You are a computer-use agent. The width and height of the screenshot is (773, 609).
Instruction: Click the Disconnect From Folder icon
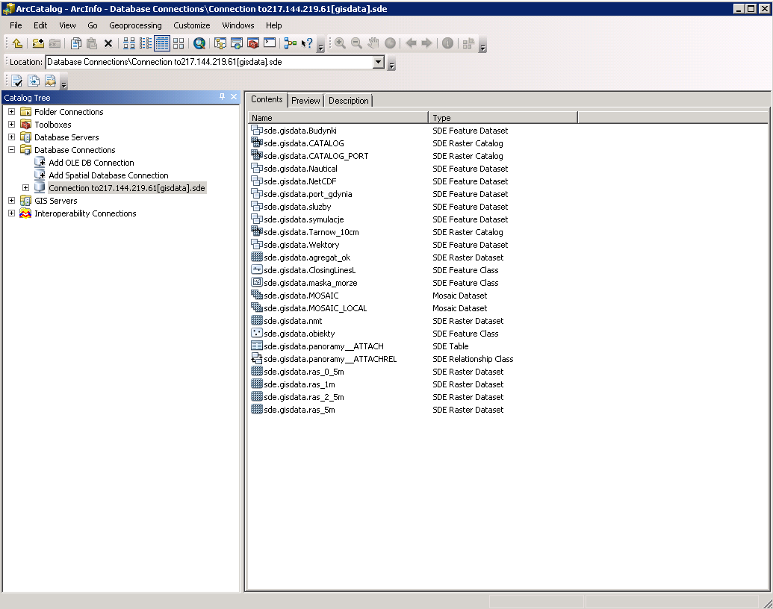coord(55,43)
